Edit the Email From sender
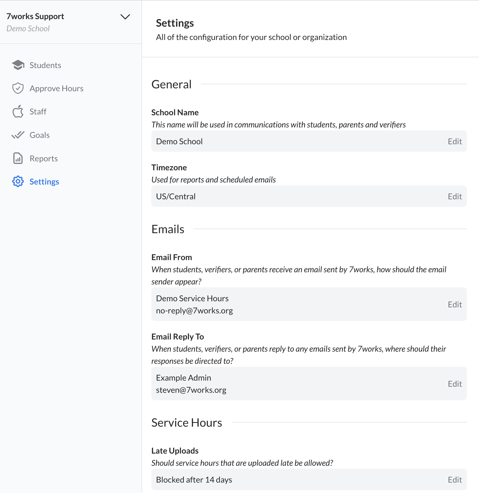The image size is (479, 493). pos(455,304)
